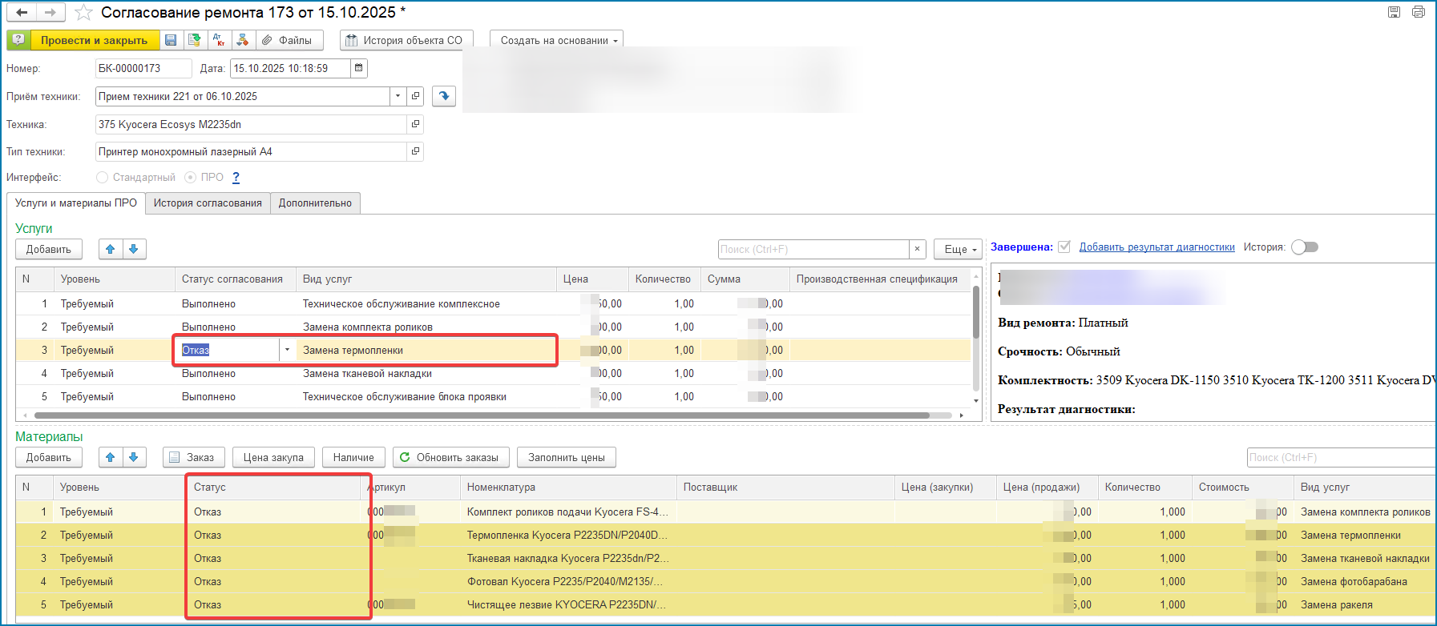Tick the Завершена checkbox
Image resolution: width=1437 pixels, height=626 pixels.
click(1064, 247)
